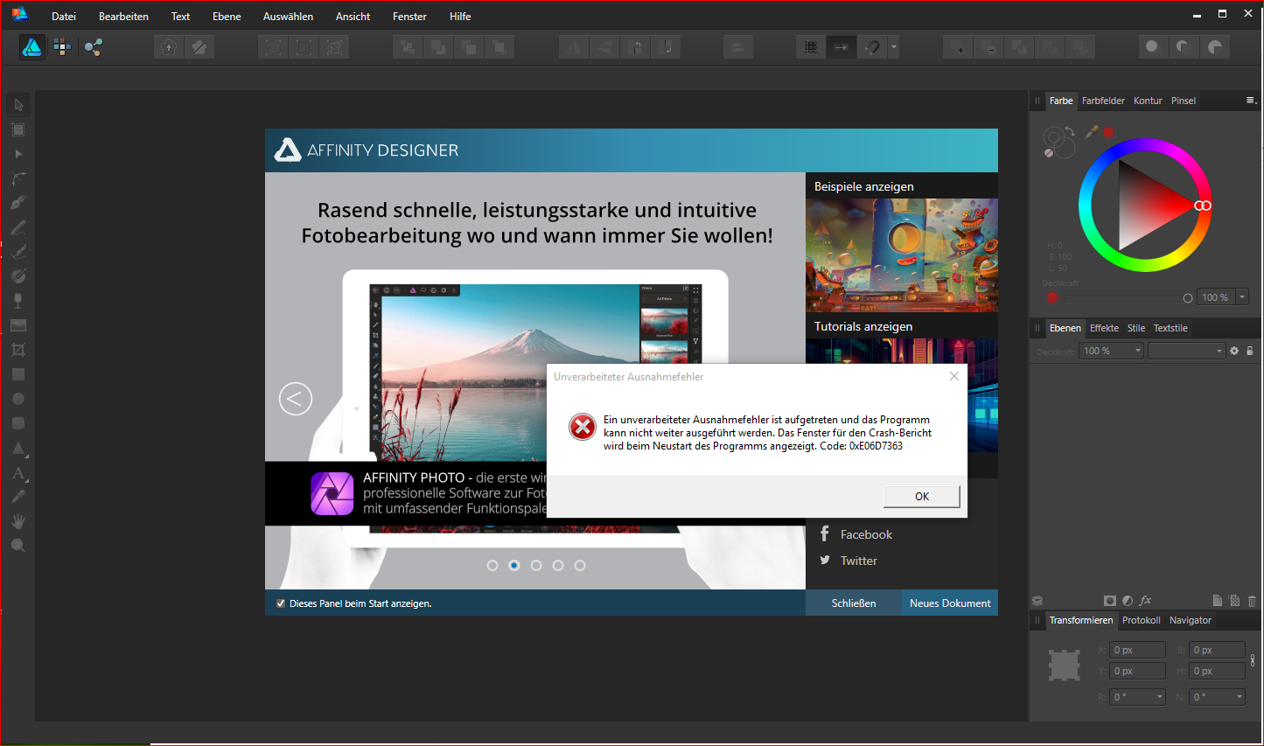This screenshot has width=1264, height=746.
Task: Select the Triangle shape tool
Action: (x=18, y=448)
